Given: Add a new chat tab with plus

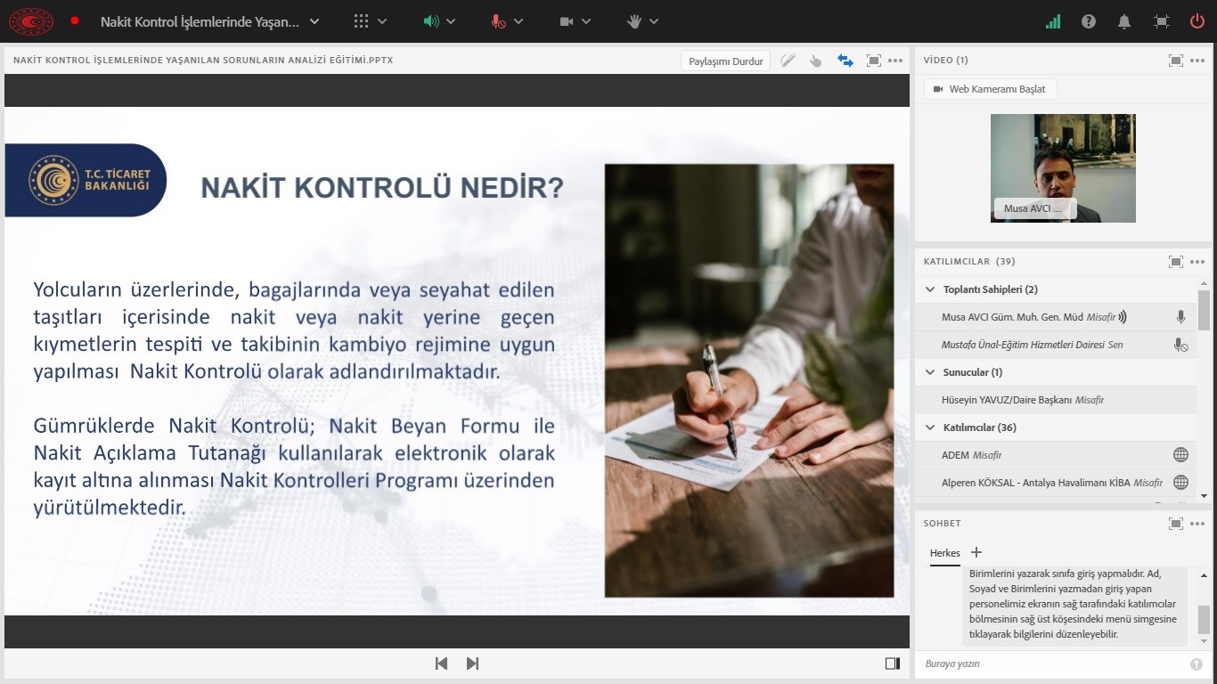Looking at the screenshot, I should point(976,552).
